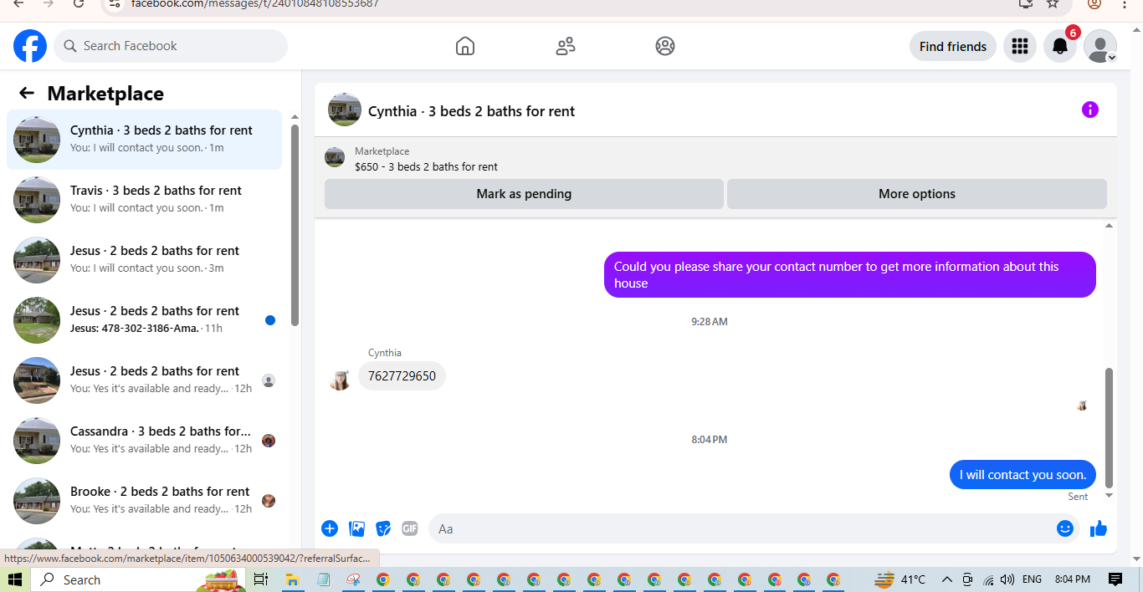Viewport: 1143px width, 592px height.
Task: Open Jesus conversation from 3m ago
Action: 144,260
